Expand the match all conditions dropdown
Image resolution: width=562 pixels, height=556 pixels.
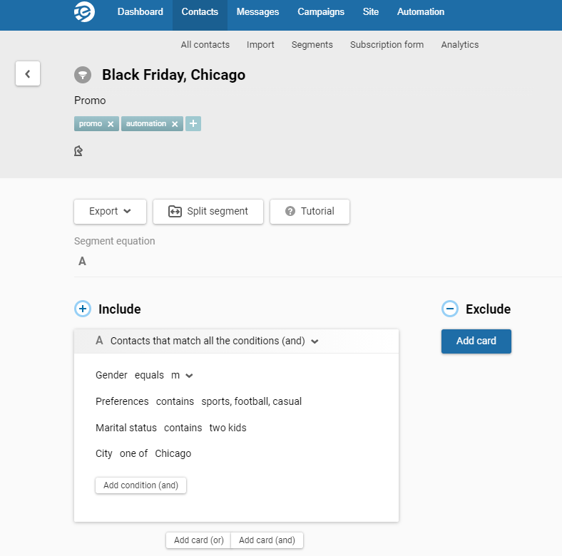pos(315,341)
